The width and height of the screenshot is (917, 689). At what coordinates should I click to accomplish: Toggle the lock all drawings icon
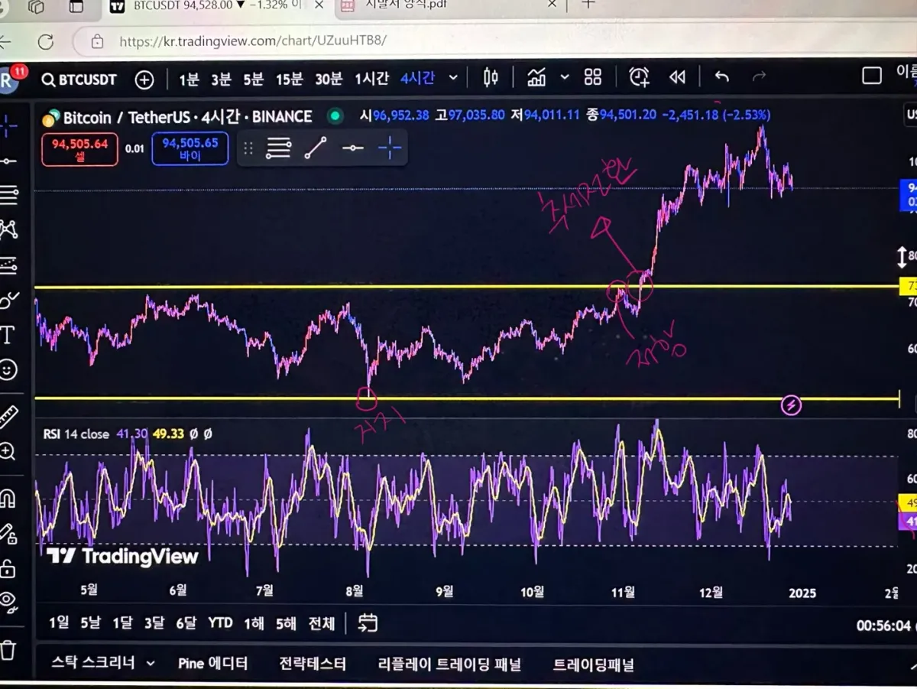(8, 567)
